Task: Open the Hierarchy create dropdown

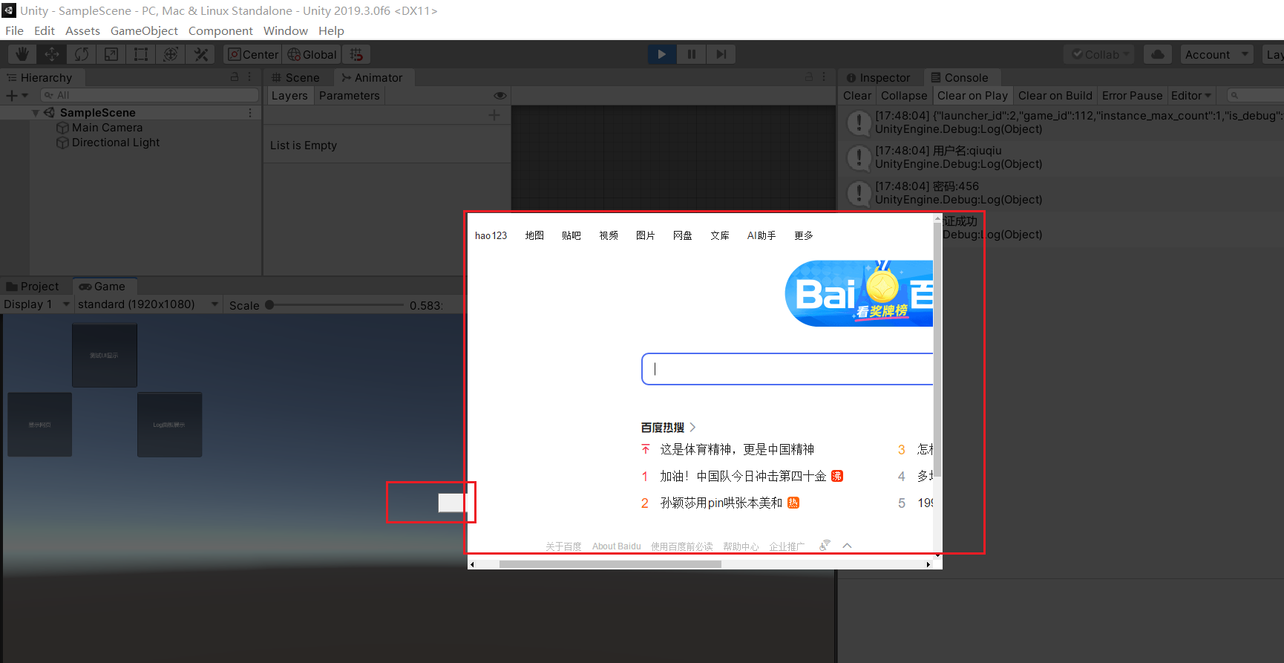Action: (x=16, y=96)
